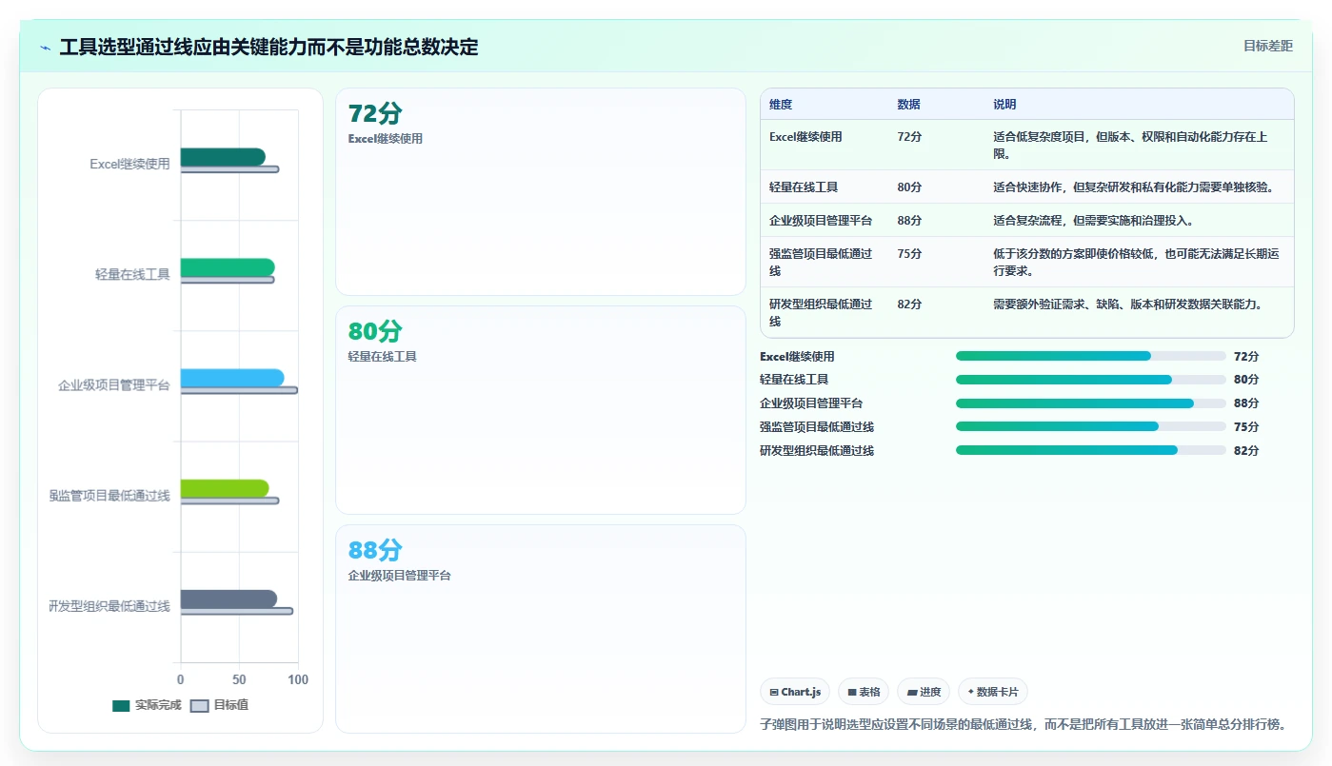Click the slide title 工具选型通过线…
Viewport: 1332px width, 766px height.
point(268,47)
